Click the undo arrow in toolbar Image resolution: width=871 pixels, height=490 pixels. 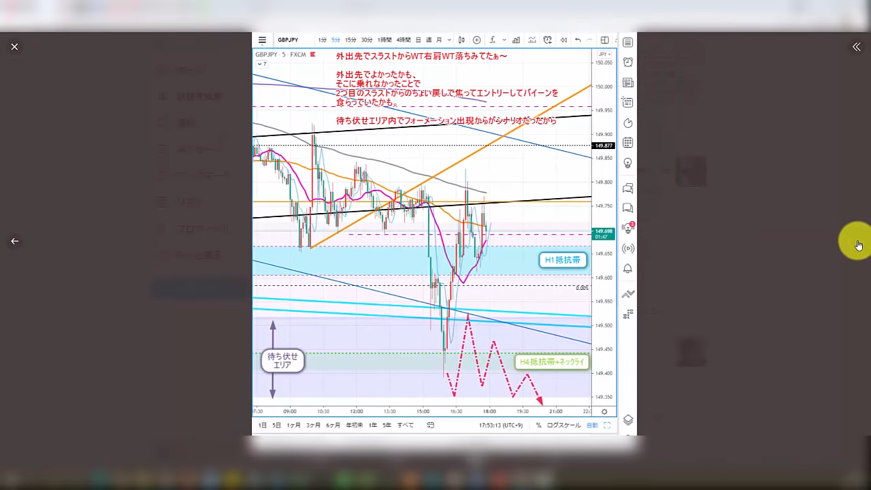click(578, 40)
